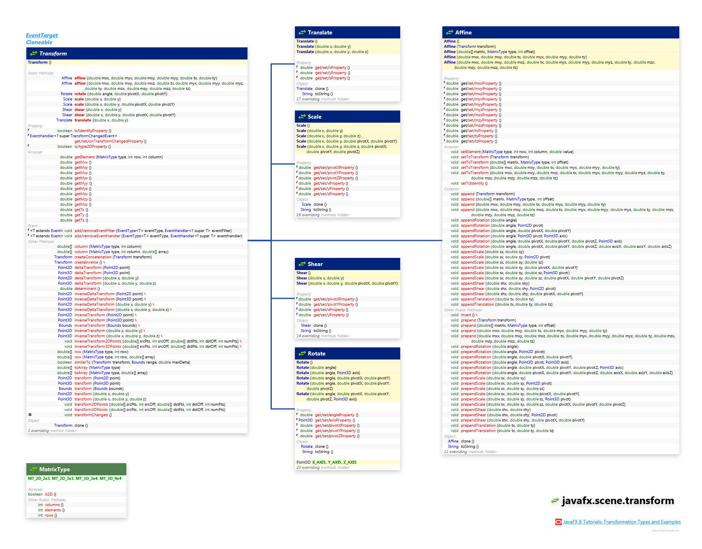
Task: Open the EventTarget interface link
Action: 42,36
